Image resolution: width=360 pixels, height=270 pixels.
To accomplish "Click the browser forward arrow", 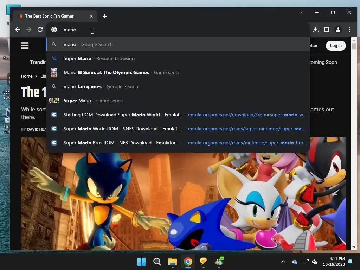I will click(x=29, y=30).
